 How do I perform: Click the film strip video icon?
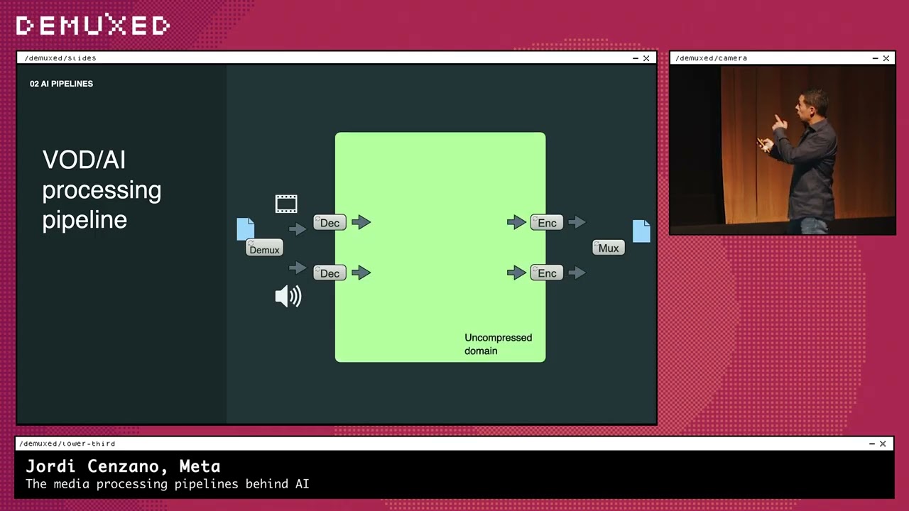286,204
